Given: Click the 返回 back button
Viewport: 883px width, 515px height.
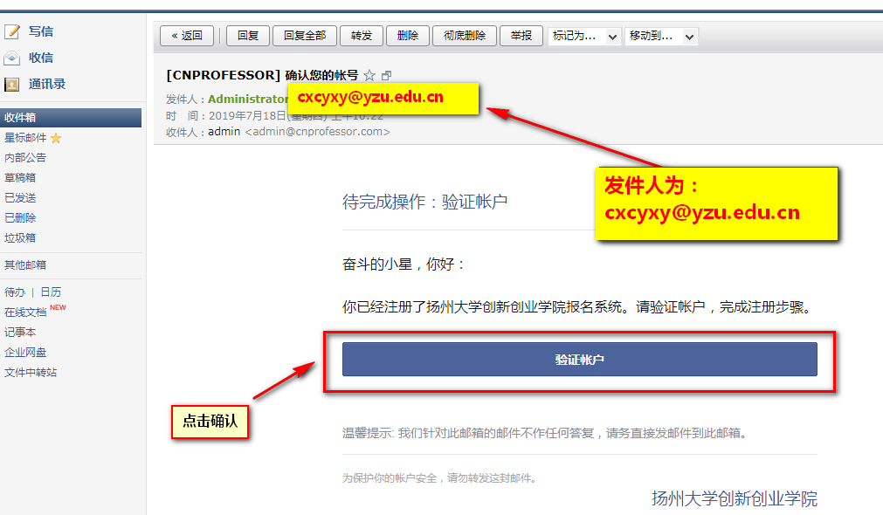Looking at the screenshot, I should coord(187,36).
